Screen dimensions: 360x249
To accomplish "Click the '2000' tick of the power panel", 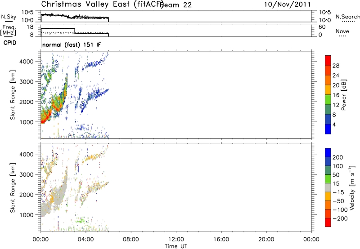I will (27, 102).
